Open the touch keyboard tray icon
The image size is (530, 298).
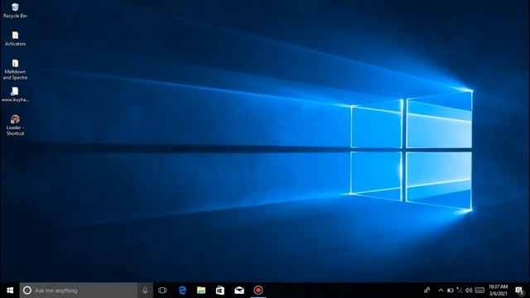(x=479, y=291)
